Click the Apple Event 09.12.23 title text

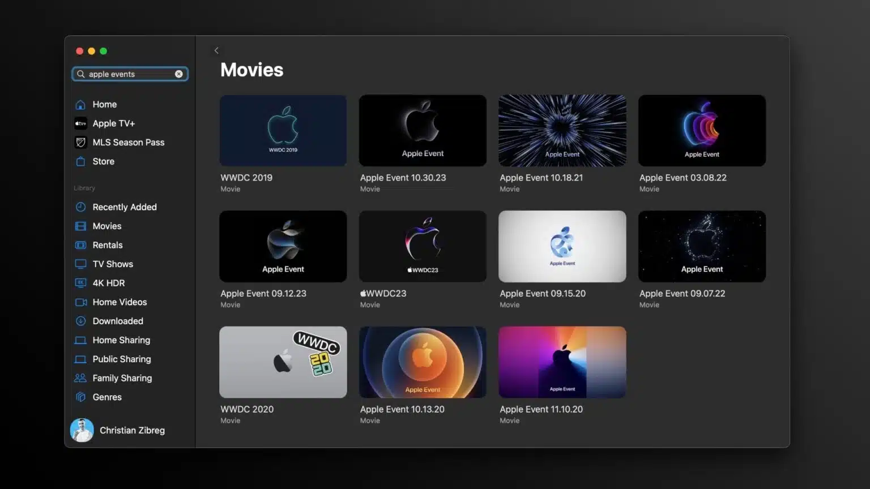coord(263,294)
